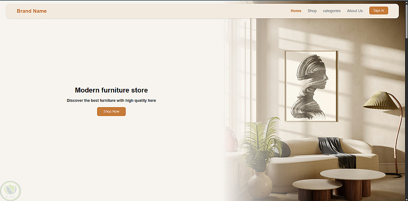Click the Sign In button
408x201 pixels.
tap(379, 11)
